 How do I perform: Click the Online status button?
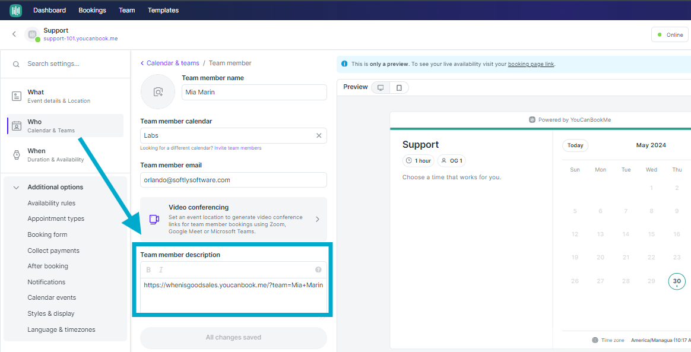(670, 35)
